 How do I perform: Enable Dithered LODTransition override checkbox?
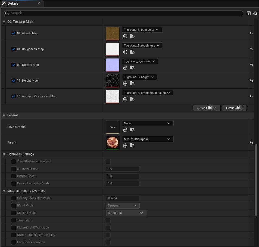tap(14, 227)
